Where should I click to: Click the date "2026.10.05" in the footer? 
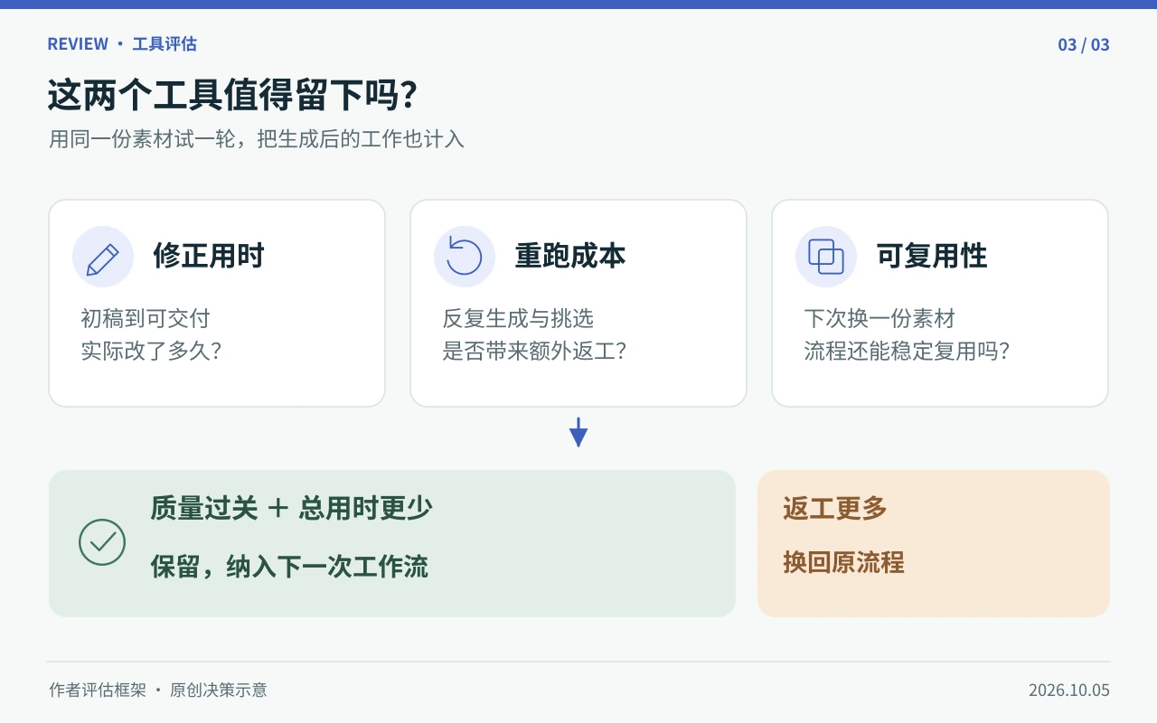click(x=1069, y=690)
